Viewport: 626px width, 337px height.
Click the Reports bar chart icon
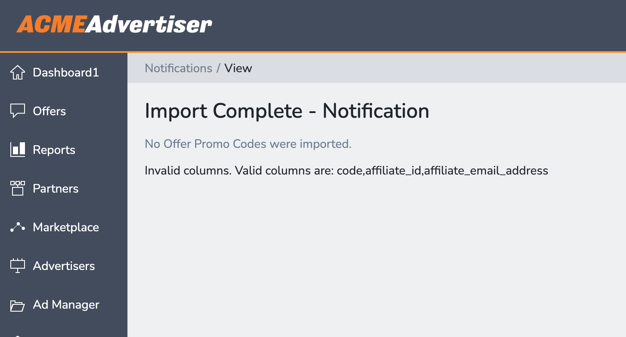[x=17, y=150]
